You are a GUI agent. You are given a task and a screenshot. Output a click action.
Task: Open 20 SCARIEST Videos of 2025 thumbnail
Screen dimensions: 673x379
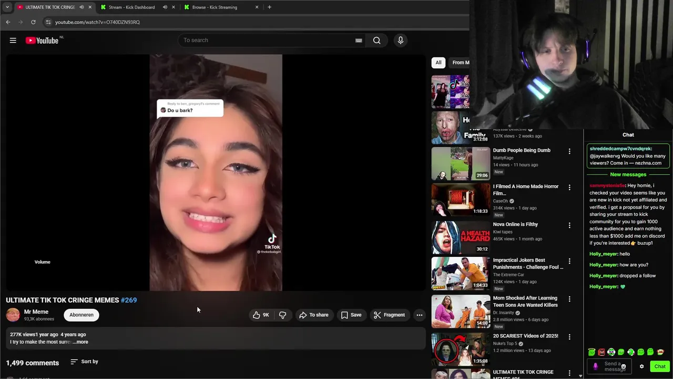(461, 349)
